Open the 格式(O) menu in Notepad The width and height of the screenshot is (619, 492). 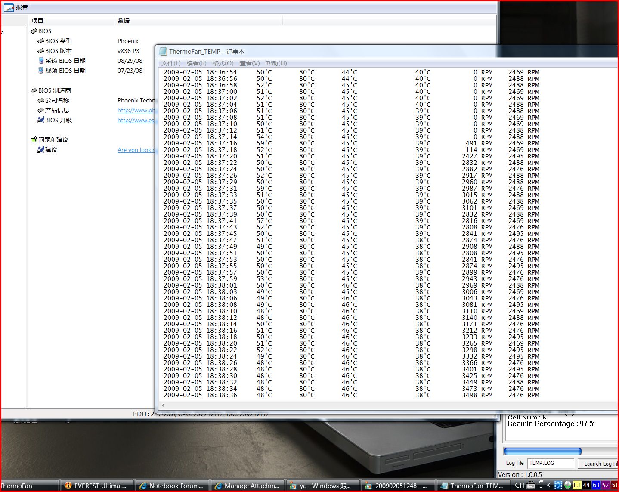223,63
